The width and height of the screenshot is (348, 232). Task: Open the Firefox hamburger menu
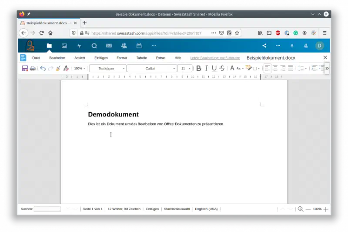click(325, 33)
